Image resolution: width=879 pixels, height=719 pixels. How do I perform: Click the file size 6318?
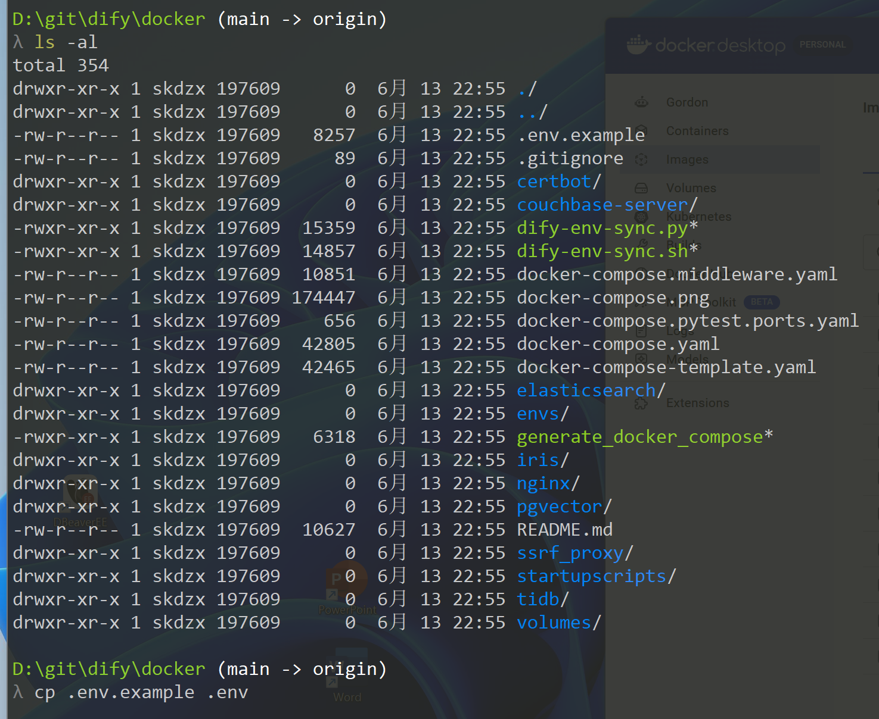(x=334, y=437)
